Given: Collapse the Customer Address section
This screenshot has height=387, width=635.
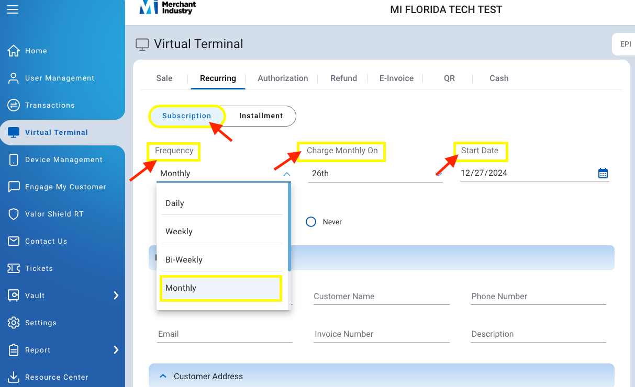Looking at the screenshot, I should [x=163, y=376].
